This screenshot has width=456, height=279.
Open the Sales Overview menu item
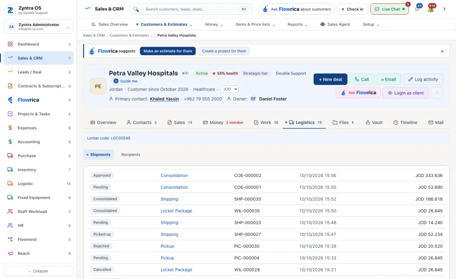pyautogui.click(x=110, y=24)
